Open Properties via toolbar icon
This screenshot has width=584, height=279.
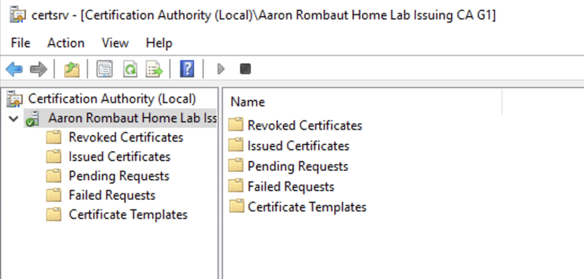(x=104, y=70)
